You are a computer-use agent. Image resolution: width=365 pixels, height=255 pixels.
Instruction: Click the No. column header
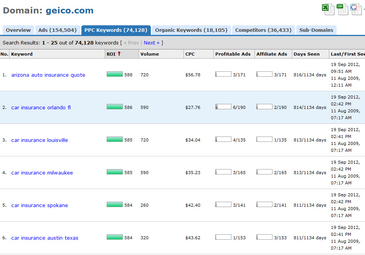(x=5, y=54)
